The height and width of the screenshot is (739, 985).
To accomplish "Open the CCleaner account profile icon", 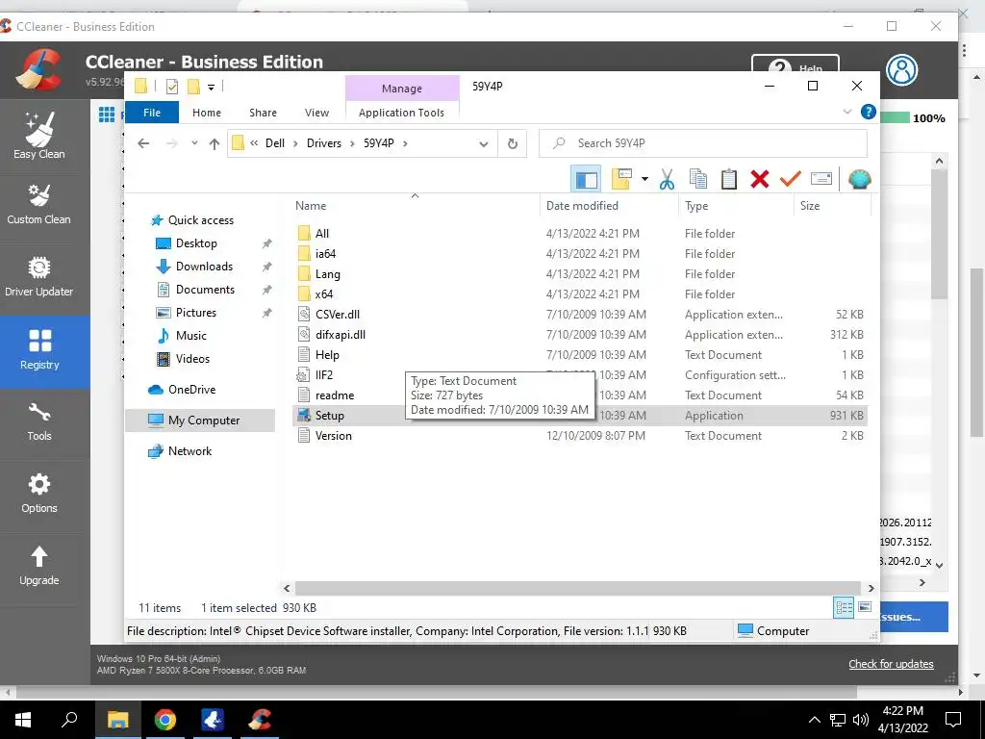I will [901, 69].
